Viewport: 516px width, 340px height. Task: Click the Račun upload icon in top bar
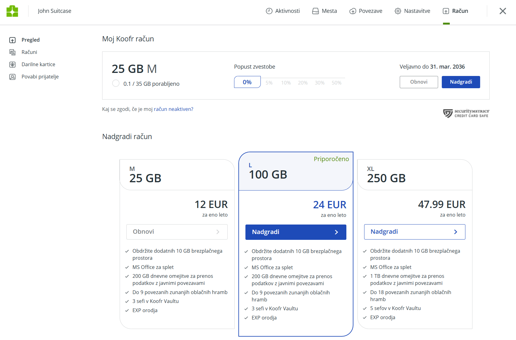(x=446, y=11)
